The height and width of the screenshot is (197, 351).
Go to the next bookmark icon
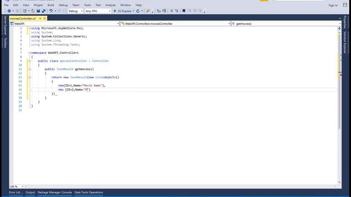tap(195, 11)
